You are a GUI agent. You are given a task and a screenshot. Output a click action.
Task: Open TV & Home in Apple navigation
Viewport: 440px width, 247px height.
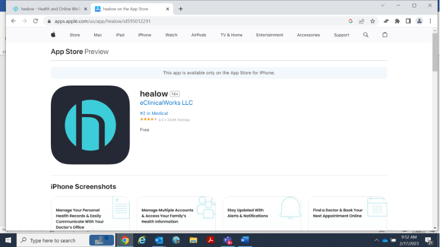click(x=231, y=35)
